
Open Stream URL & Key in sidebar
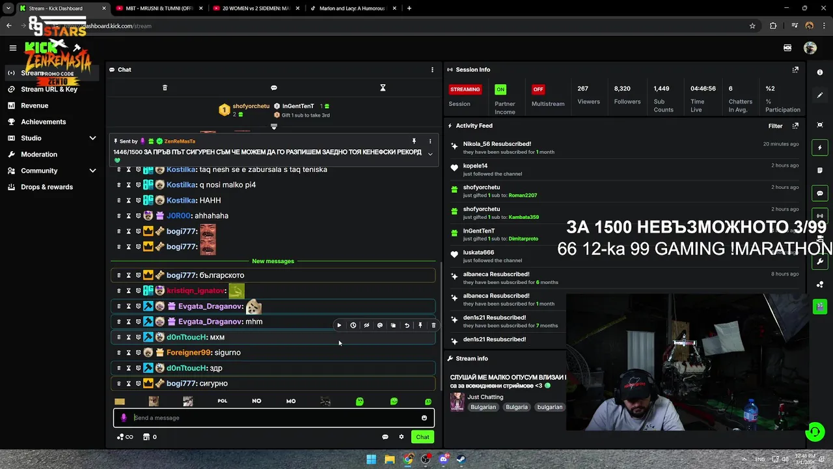click(x=49, y=89)
